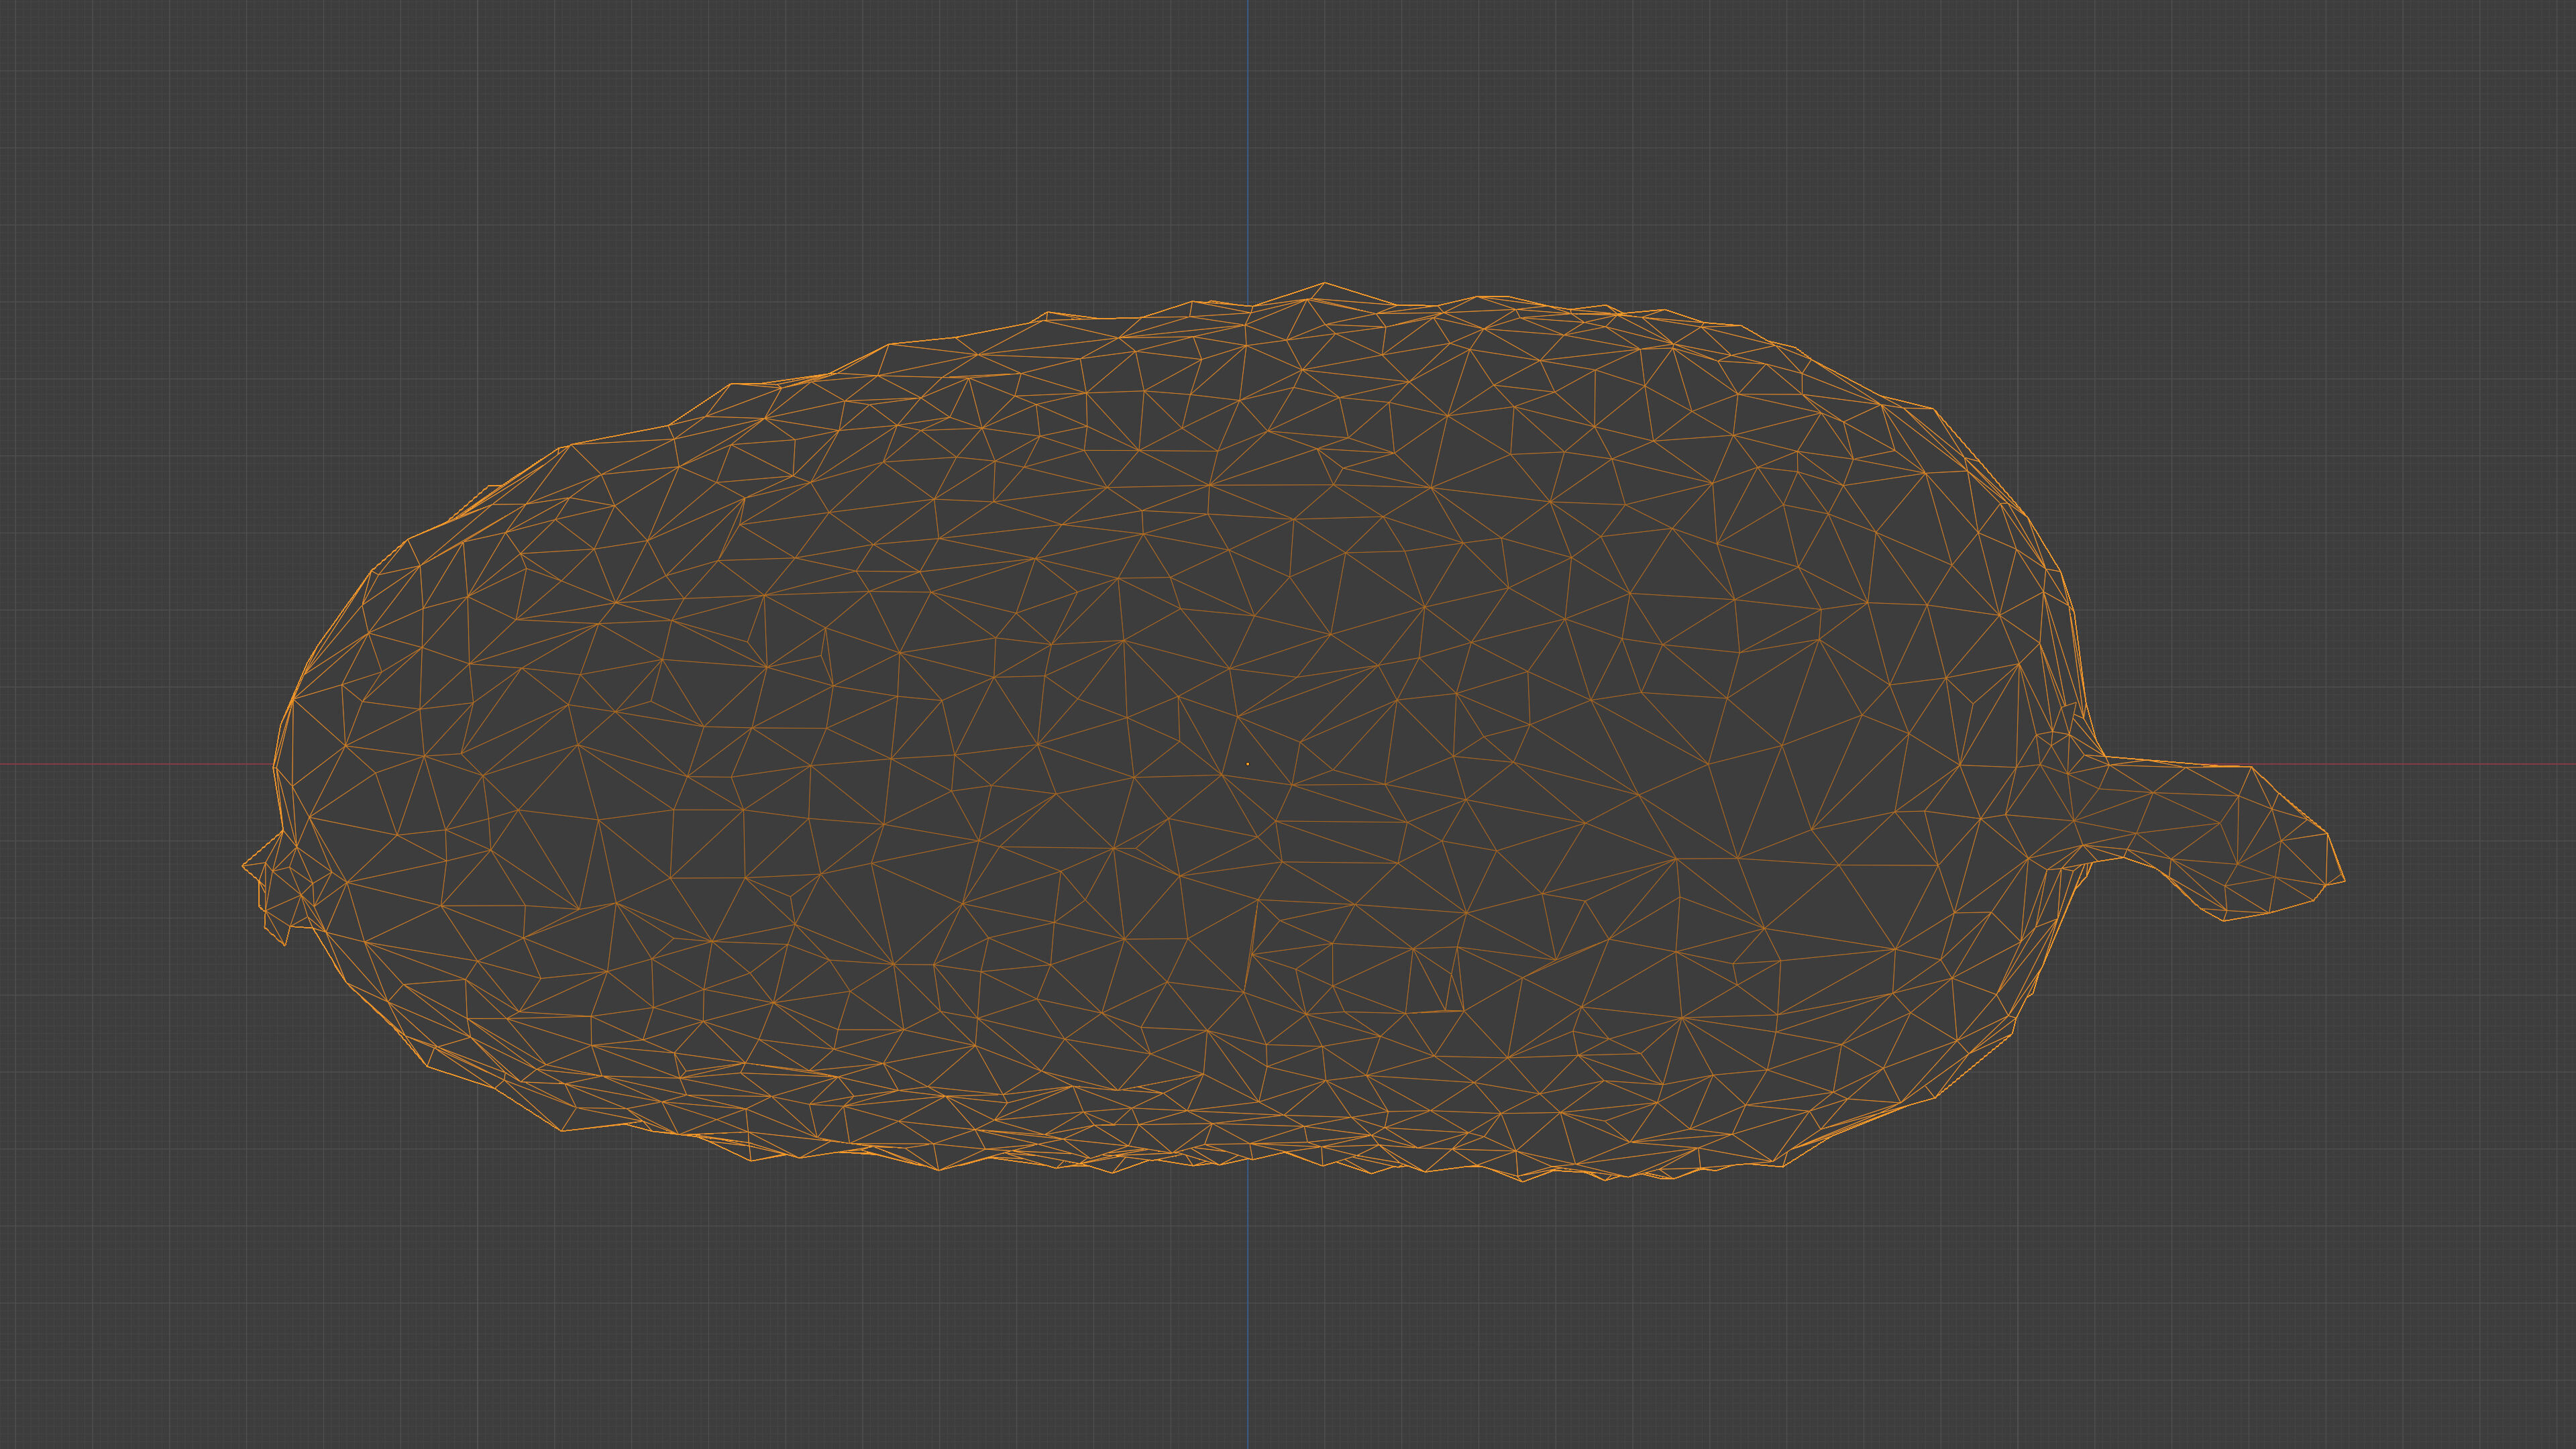Click the topmost peak vertex of the mesh
The image size is (2576, 1449).
[1324, 283]
